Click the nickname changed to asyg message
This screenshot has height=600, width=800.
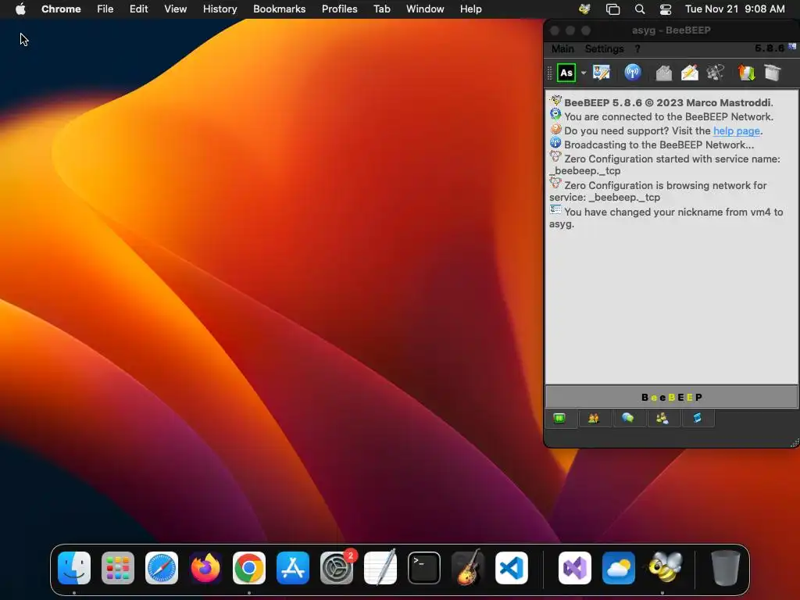[x=666, y=218]
